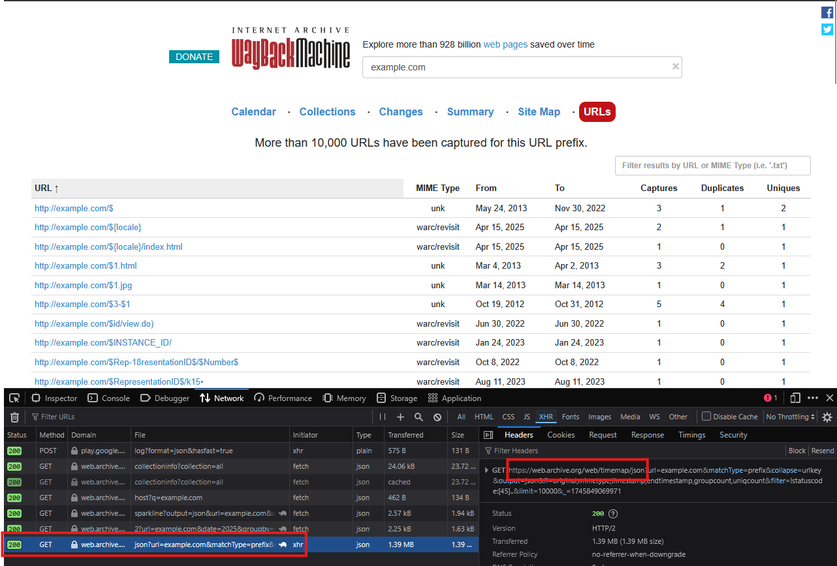The height and width of the screenshot is (566, 837).
Task: Switch to the Response tab
Action: tap(647, 435)
